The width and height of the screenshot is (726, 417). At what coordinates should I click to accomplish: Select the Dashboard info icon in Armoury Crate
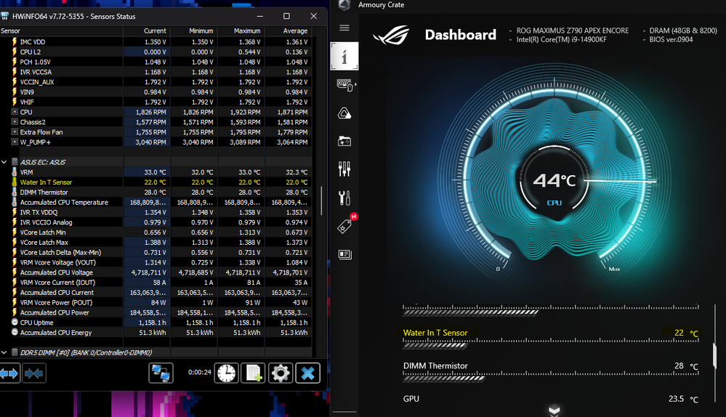point(344,57)
